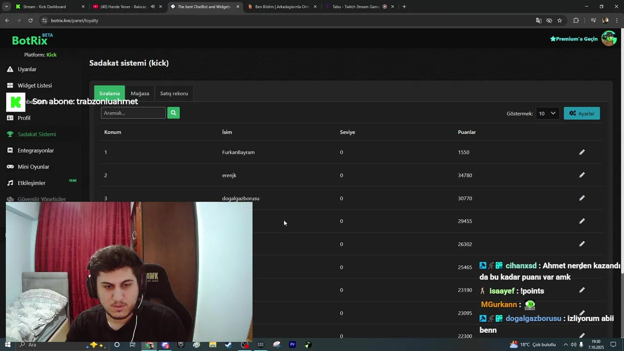Click the Konum column header
This screenshot has width=624, height=351.
tap(113, 132)
